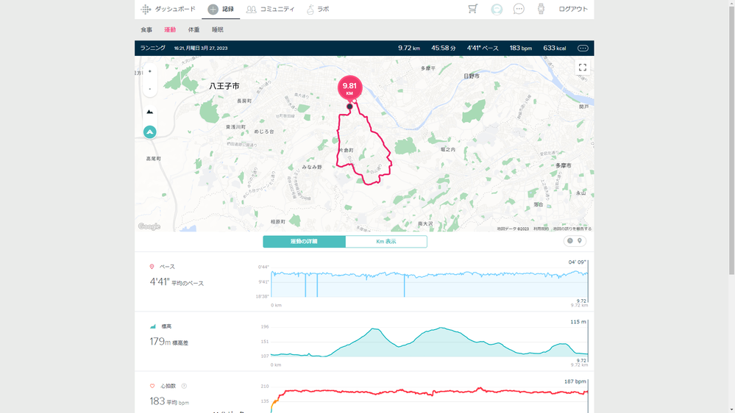Open the three-dot more options menu

[x=583, y=48]
